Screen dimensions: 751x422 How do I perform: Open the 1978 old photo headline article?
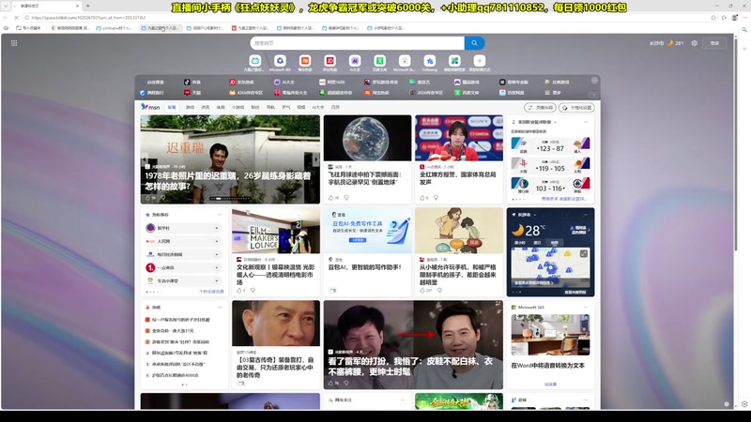pos(228,181)
